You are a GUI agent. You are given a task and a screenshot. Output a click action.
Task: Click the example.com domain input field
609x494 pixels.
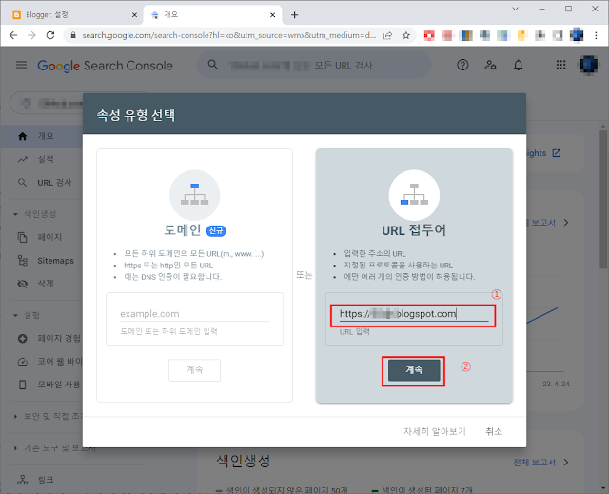(x=194, y=314)
